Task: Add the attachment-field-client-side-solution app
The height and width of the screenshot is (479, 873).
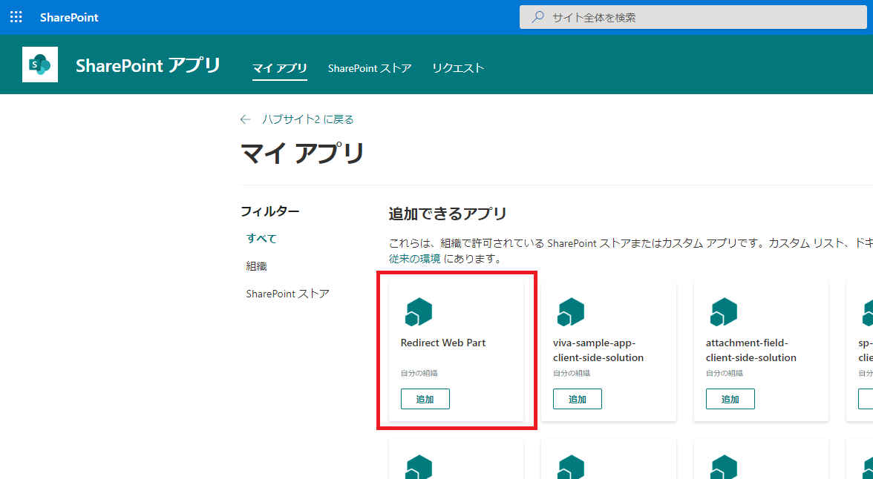Action: [x=730, y=399]
